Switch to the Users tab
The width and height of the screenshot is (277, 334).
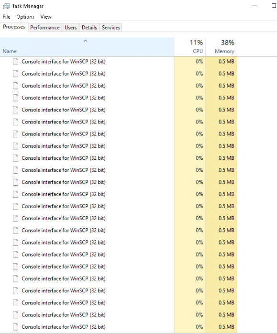tap(70, 27)
